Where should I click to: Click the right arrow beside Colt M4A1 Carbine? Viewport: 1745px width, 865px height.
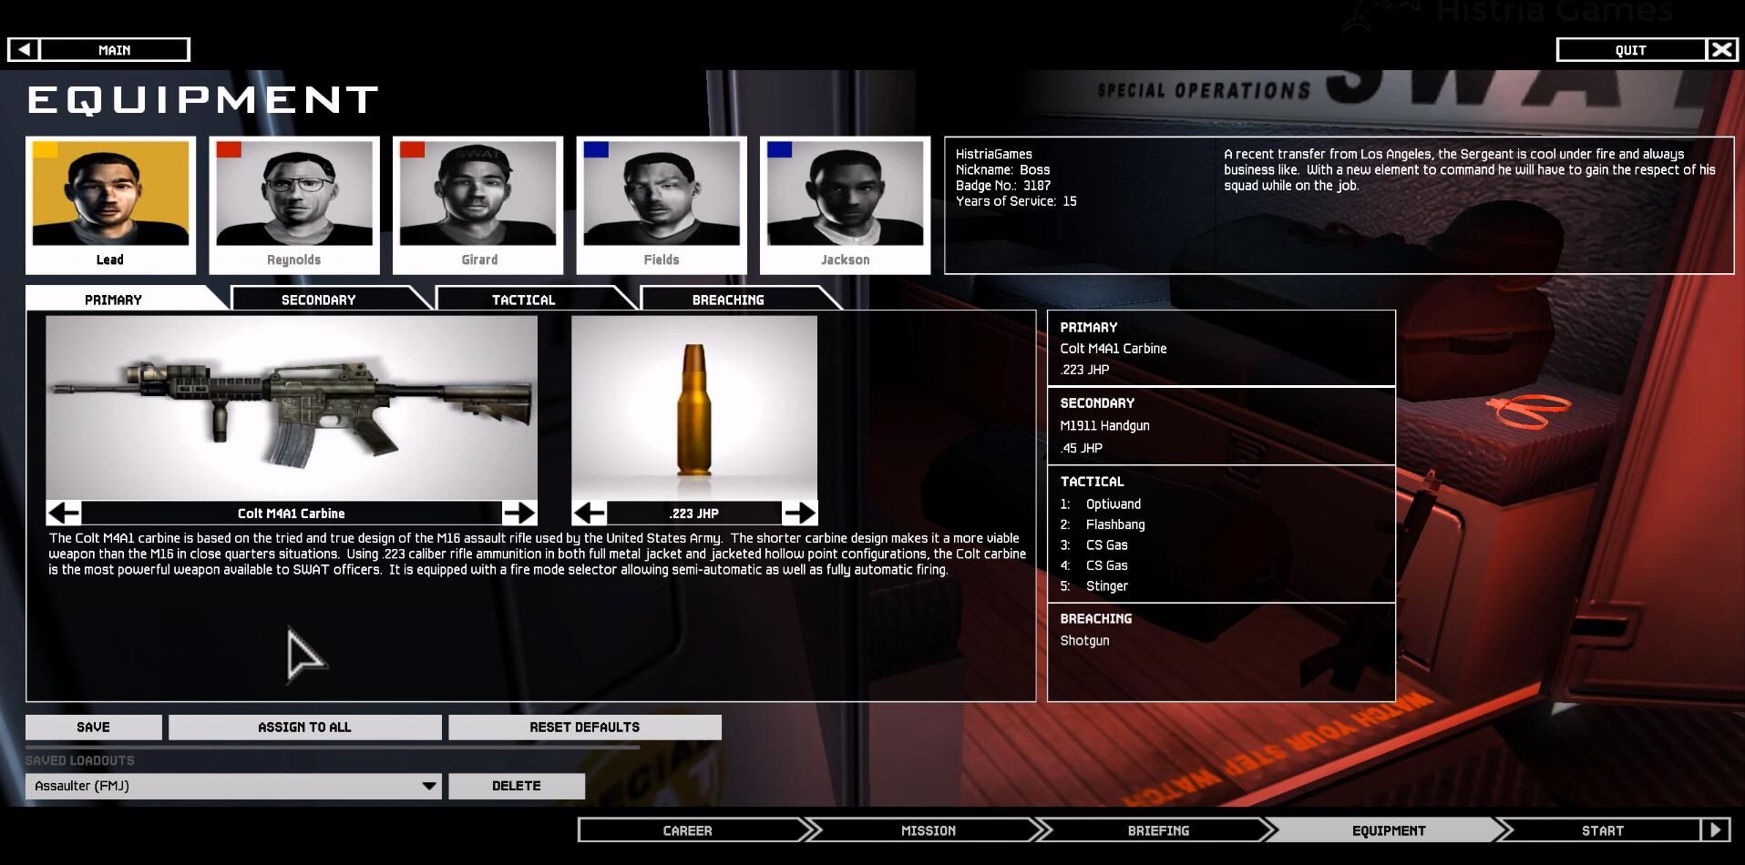coord(519,513)
